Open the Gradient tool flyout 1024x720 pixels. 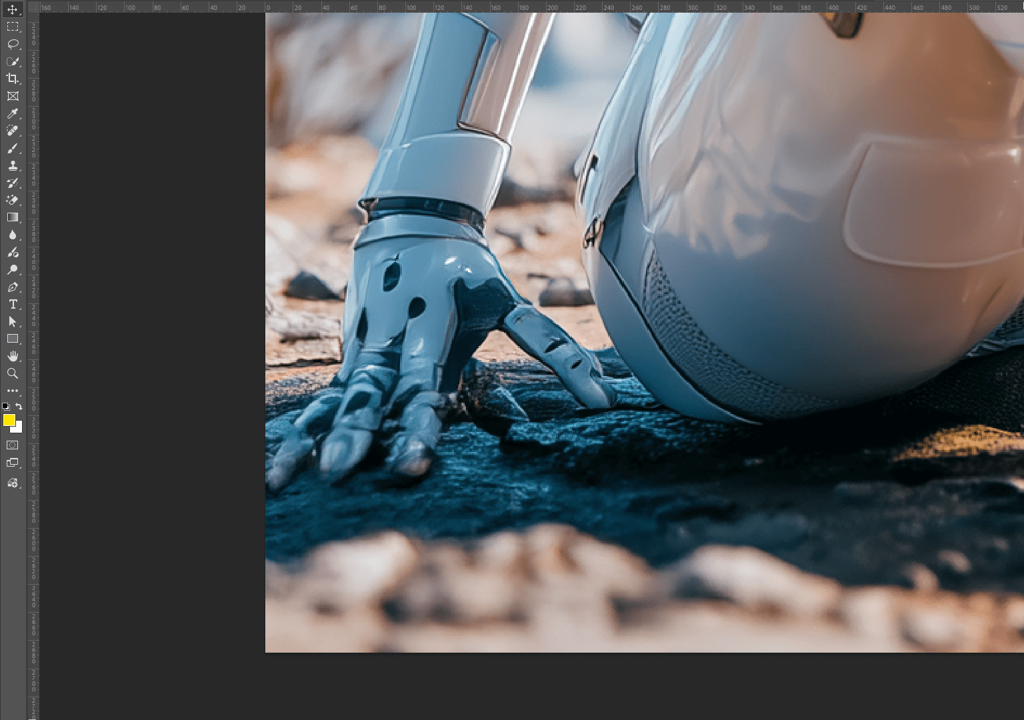(19, 221)
